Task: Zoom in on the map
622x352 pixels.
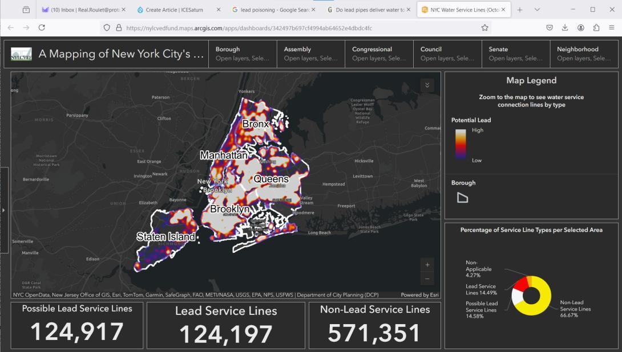Action: click(x=428, y=265)
